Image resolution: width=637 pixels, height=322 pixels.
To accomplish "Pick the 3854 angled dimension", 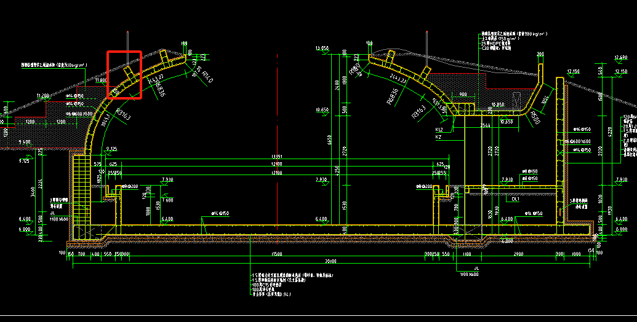I will tap(545, 98).
